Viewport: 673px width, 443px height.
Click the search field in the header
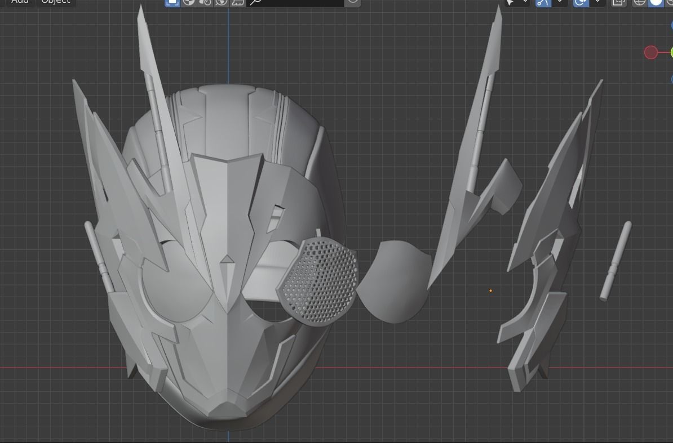coord(295,2)
